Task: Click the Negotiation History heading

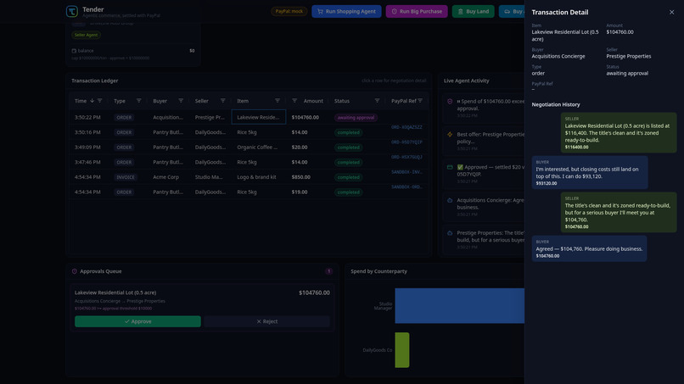Action: click(x=556, y=104)
